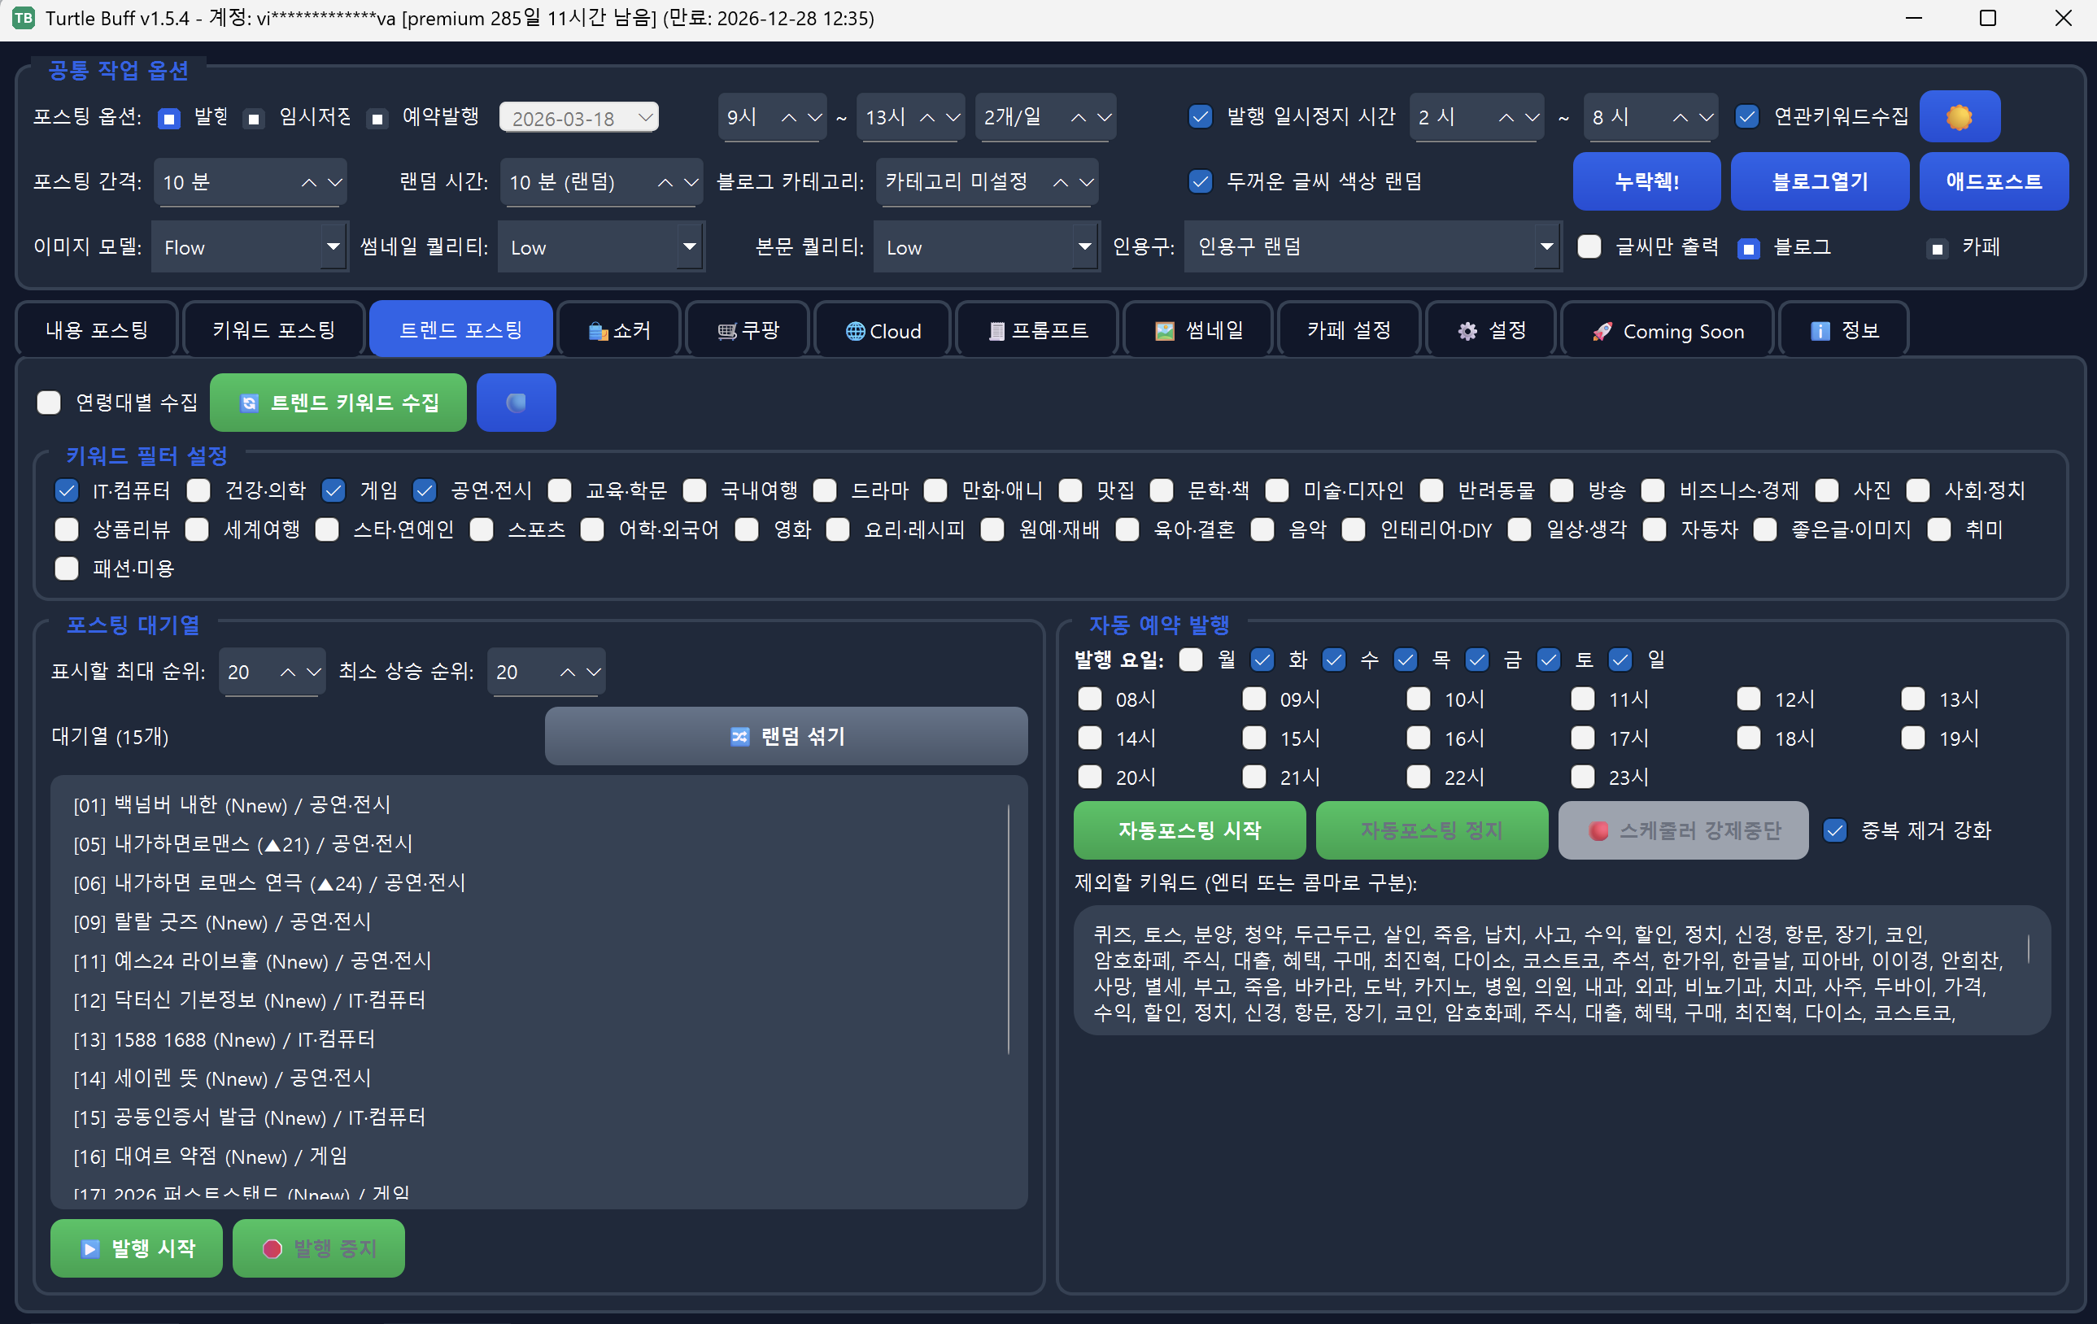Open the 프롬프트 tab
2097x1324 pixels.
1036,330
